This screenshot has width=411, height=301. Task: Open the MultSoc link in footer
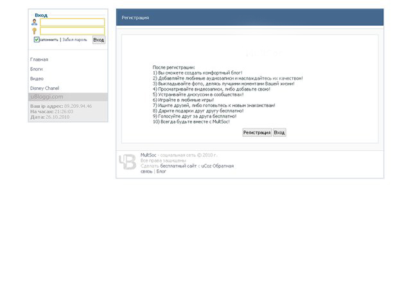pos(148,155)
